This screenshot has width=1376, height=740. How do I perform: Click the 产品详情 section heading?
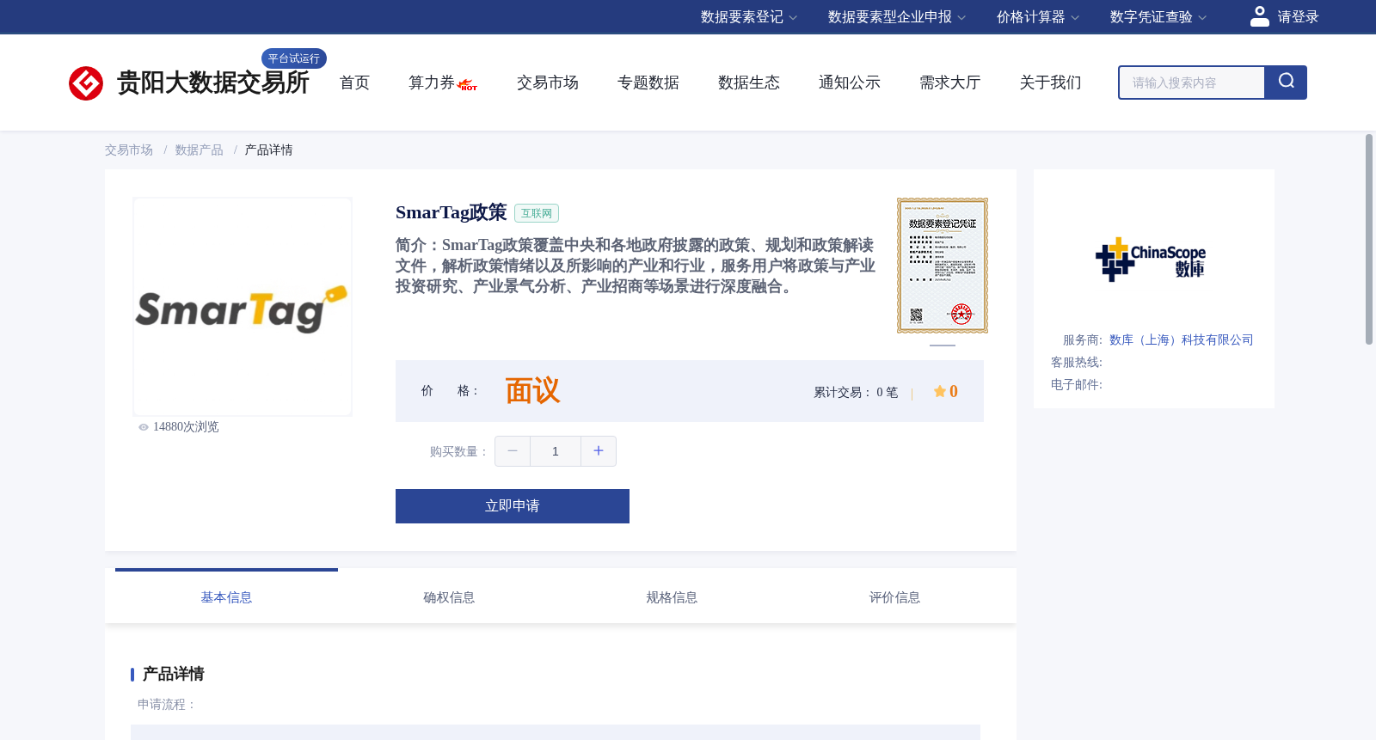coord(173,674)
